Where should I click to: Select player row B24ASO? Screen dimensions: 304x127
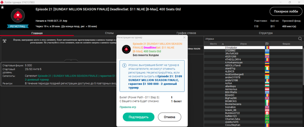253,95
